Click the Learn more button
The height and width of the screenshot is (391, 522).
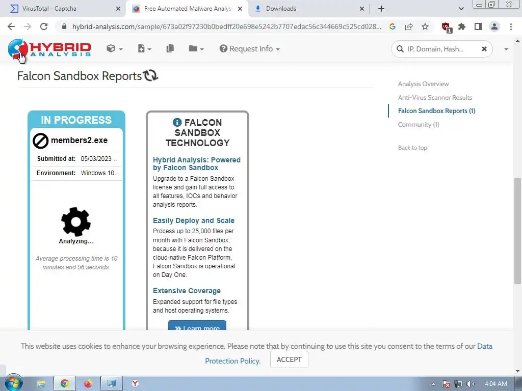[197, 325]
